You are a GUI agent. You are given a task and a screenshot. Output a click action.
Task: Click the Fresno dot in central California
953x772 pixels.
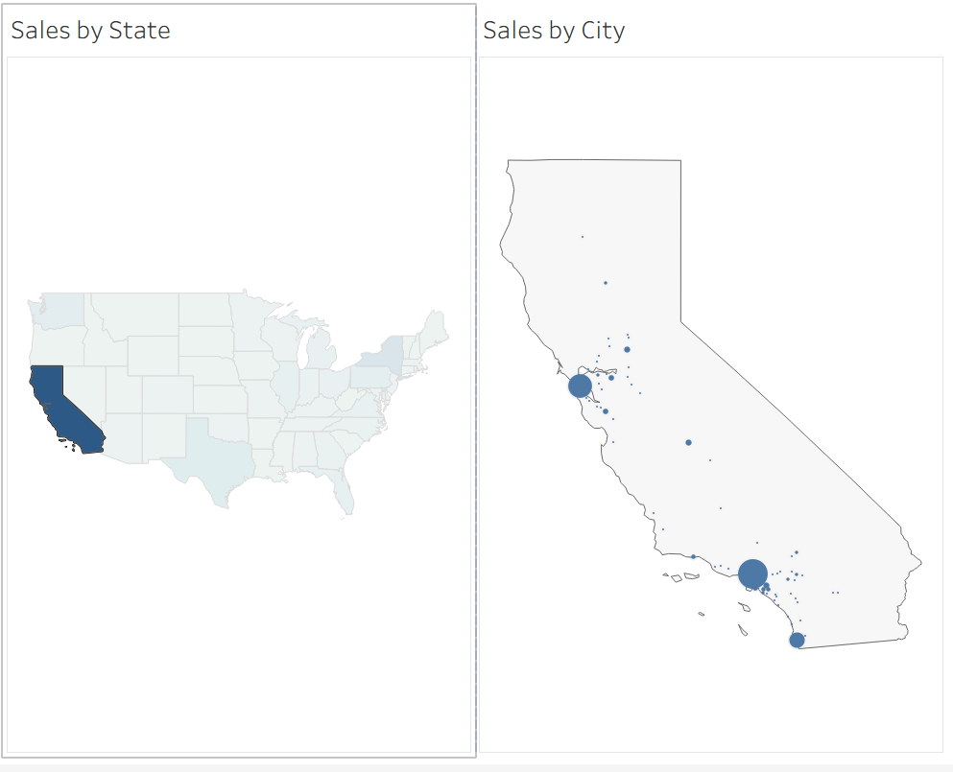tap(689, 442)
